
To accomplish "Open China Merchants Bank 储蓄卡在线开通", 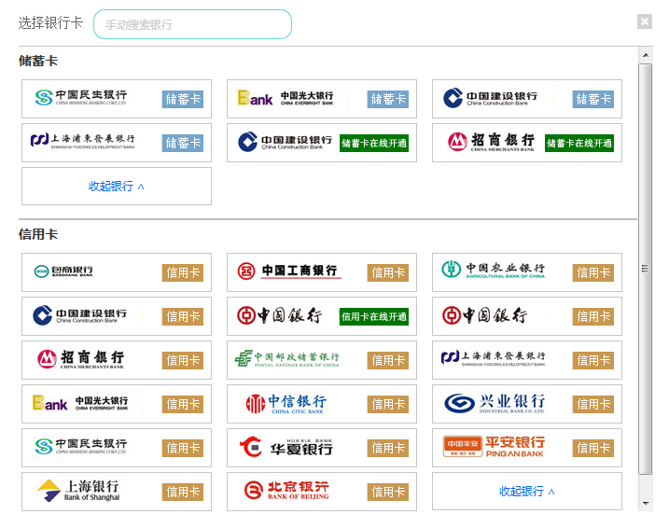I will pyautogui.click(x=527, y=143).
